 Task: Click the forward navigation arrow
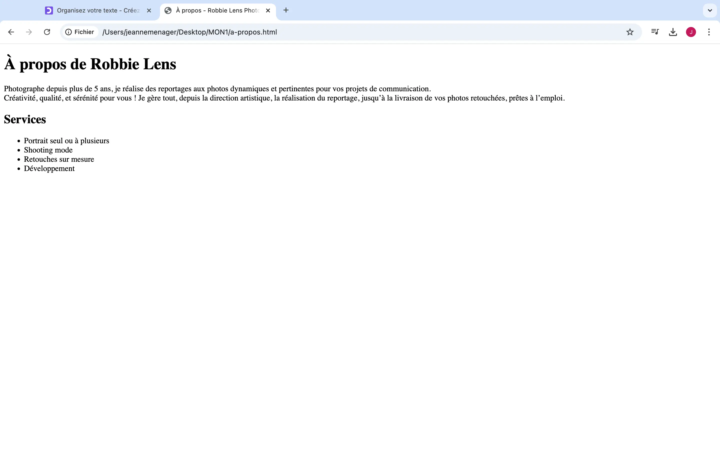click(x=29, y=32)
